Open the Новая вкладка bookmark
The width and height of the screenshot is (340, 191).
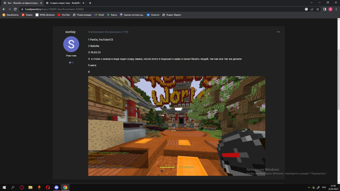point(82,15)
